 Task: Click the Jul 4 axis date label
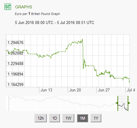[x=131, y=90]
